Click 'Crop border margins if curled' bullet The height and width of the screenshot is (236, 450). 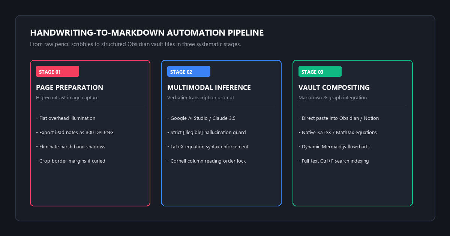pyautogui.click(x=70, y=161)
